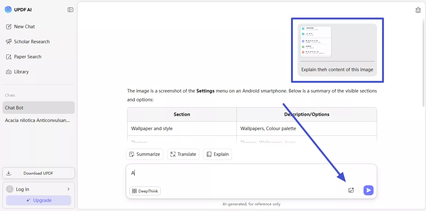Click the Description/Options column header

[307, 114]
